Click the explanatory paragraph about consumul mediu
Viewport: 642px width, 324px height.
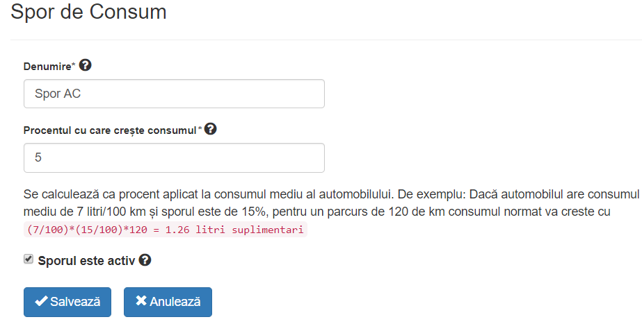[331, 203]
